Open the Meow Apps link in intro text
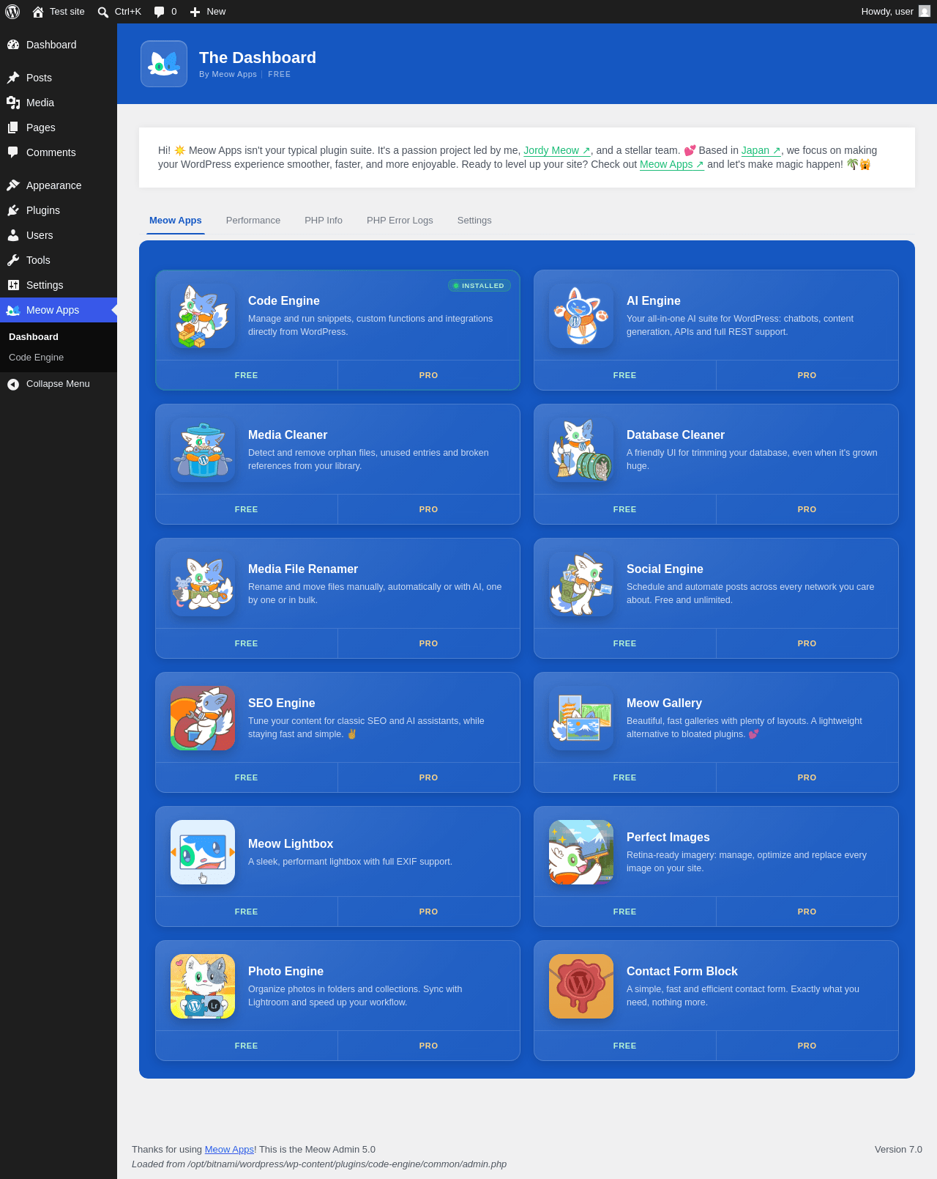 pos(672,164)
